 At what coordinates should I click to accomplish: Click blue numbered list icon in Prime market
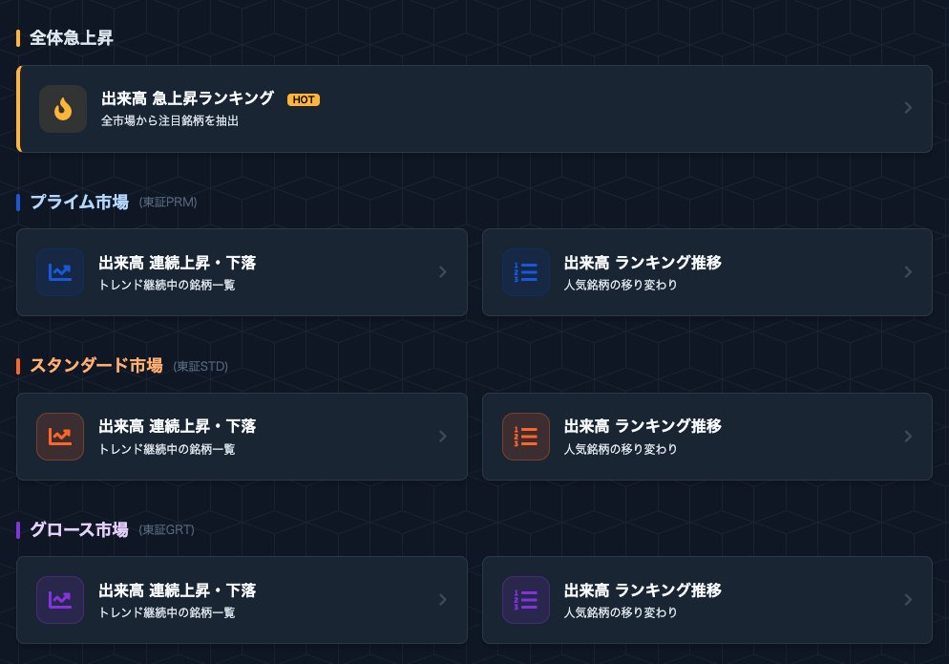coord(525,272)
